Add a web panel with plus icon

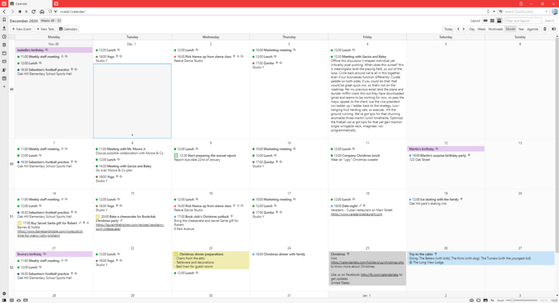point(4,87)
